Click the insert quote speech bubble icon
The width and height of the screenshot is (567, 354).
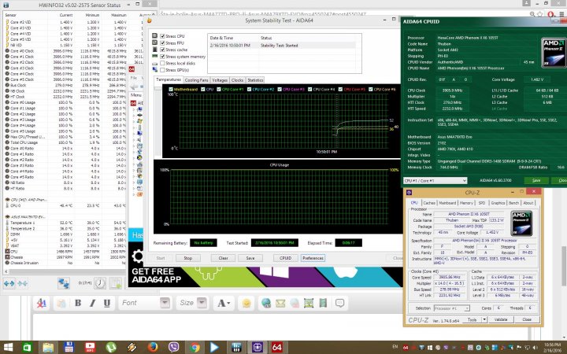[x=339, y=303]
